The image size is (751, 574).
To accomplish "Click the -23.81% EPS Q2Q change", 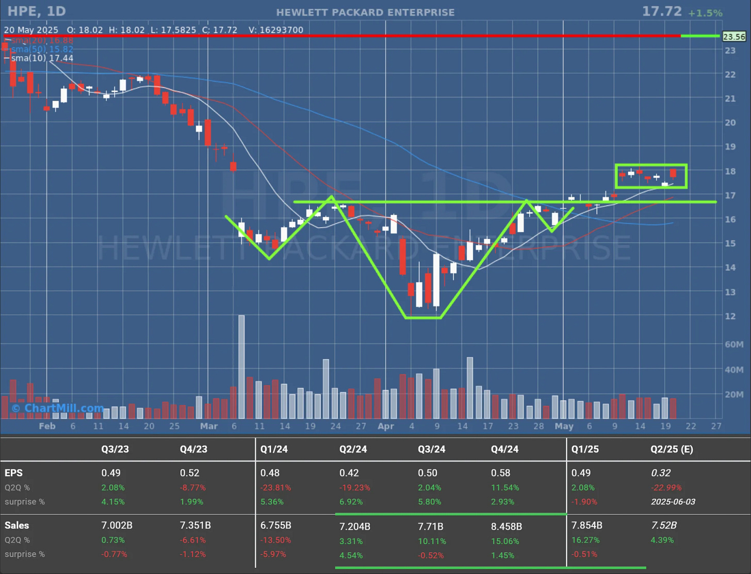I will tap(275, 488).
